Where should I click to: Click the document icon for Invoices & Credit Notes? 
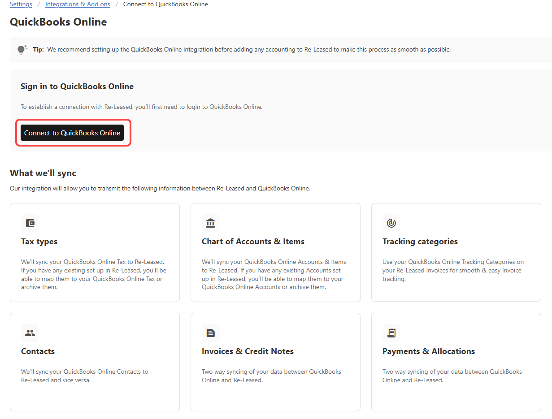pos(210,333)
